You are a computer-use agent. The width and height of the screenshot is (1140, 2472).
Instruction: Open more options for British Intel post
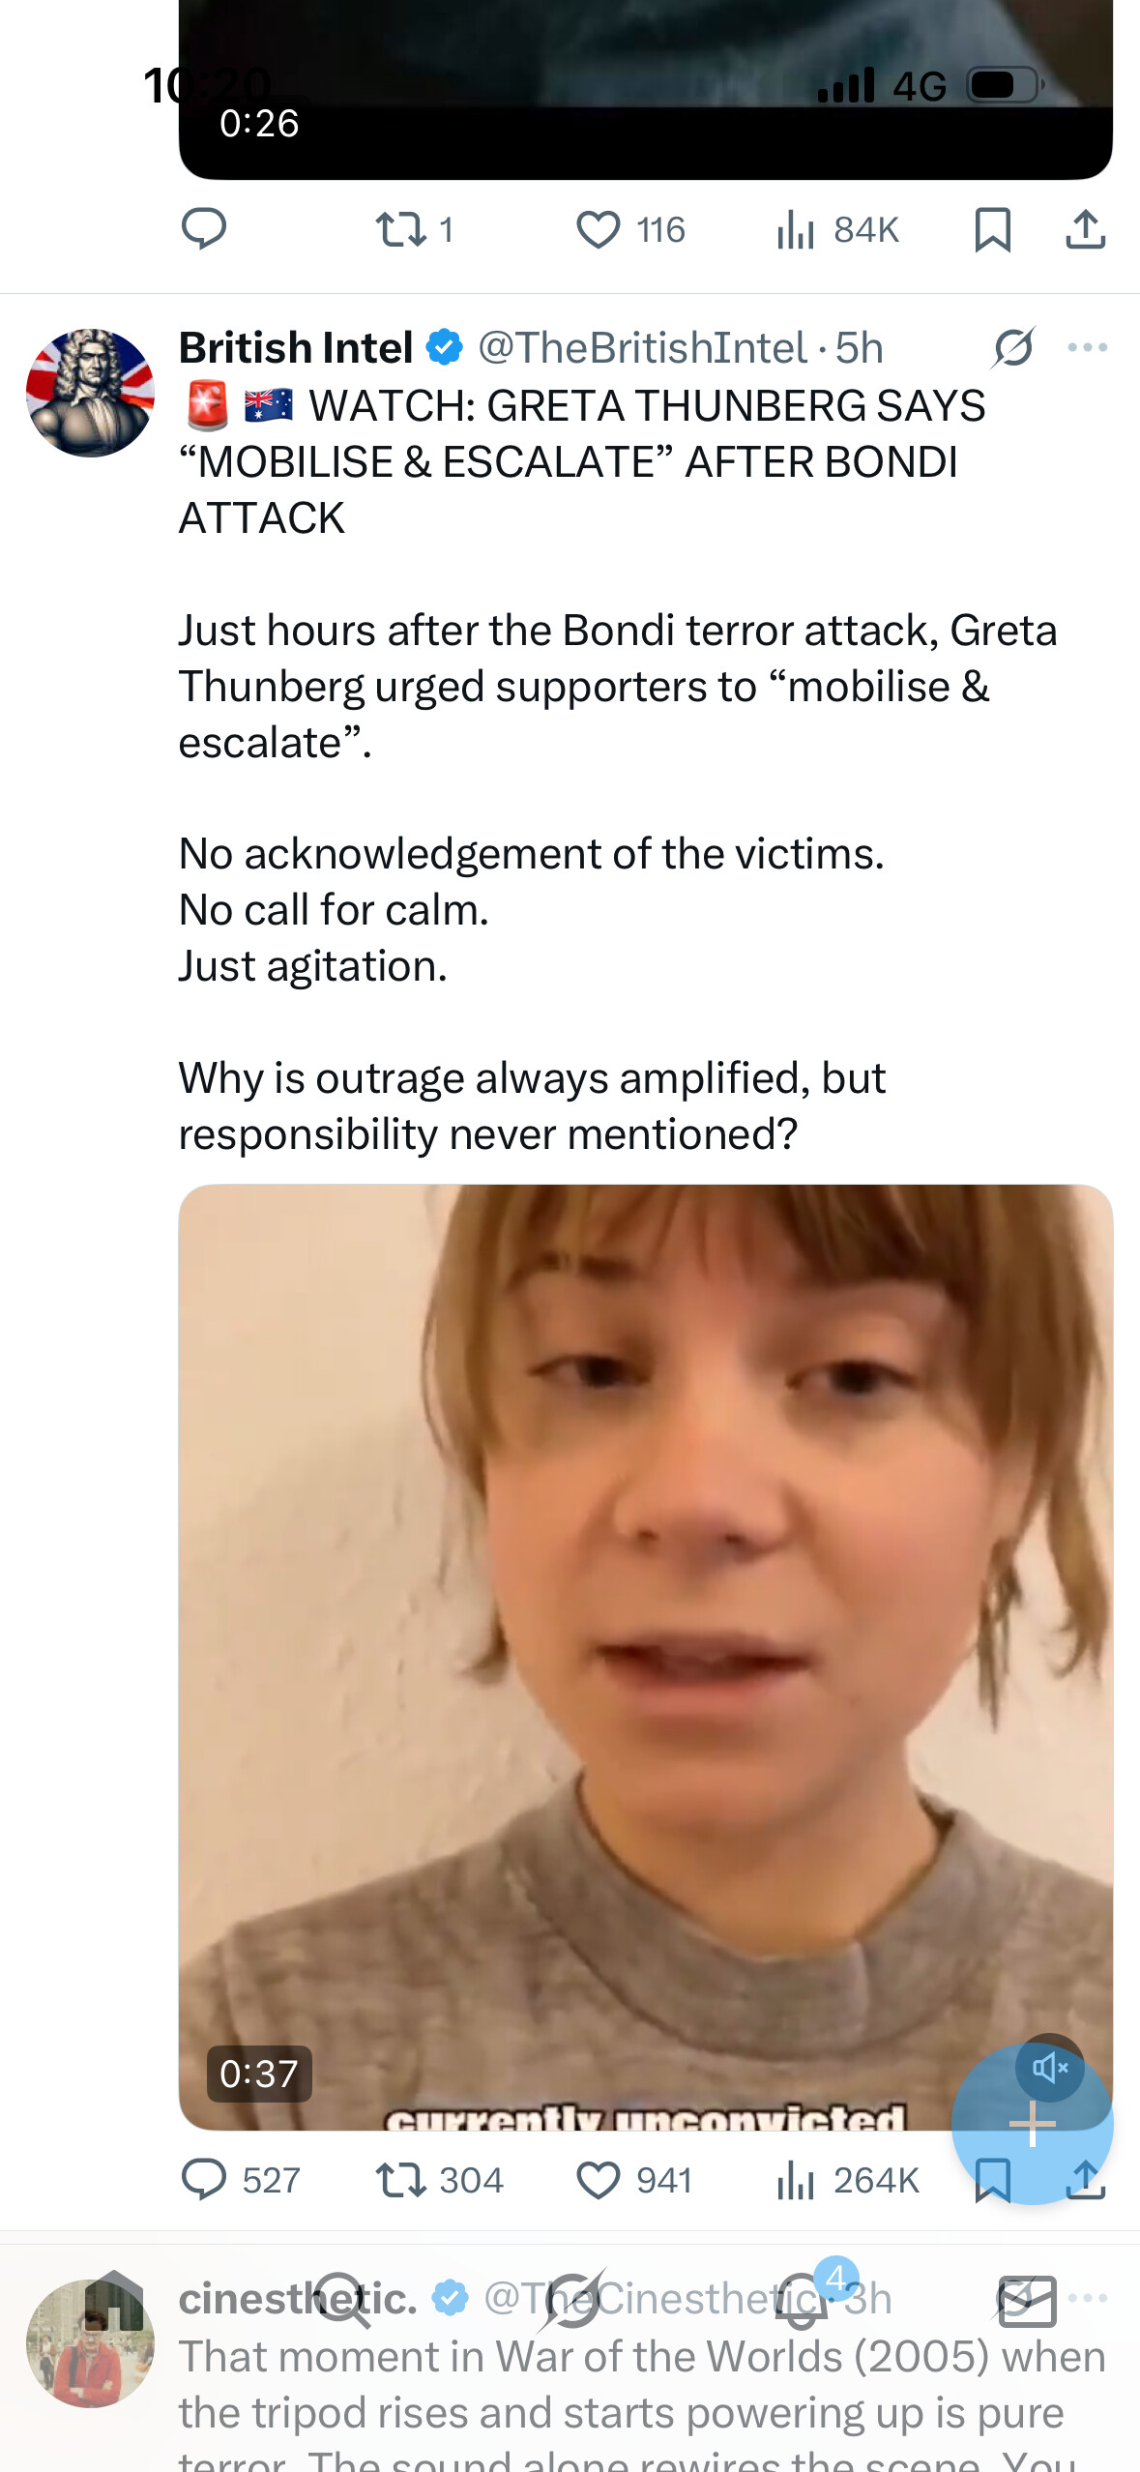[x=1087, y=348]
